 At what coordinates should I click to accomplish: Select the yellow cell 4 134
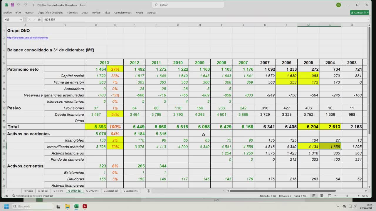pyautogui.click(x=308, y=147)
